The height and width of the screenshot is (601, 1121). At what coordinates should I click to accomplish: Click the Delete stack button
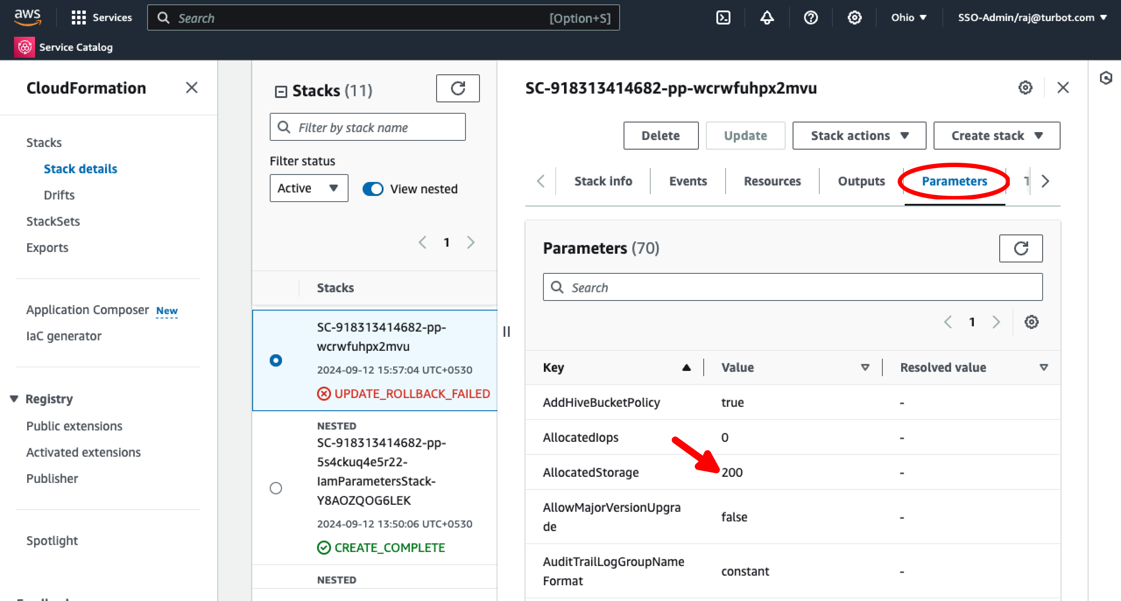tap(660, 135)
